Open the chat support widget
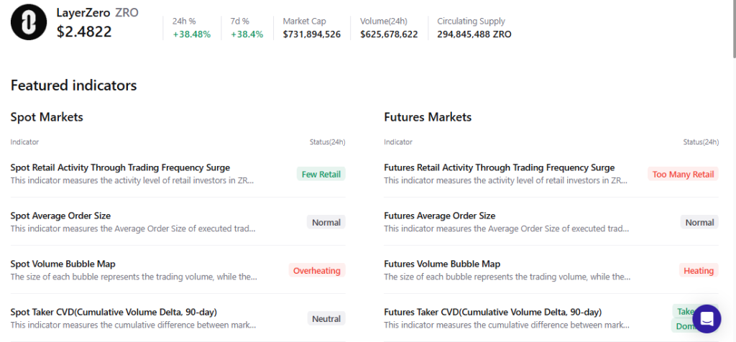Viewport: 736px width, 342px height. pos(706,318)
